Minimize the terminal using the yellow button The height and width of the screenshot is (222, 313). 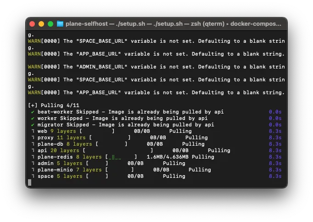(x=41, y=23)
